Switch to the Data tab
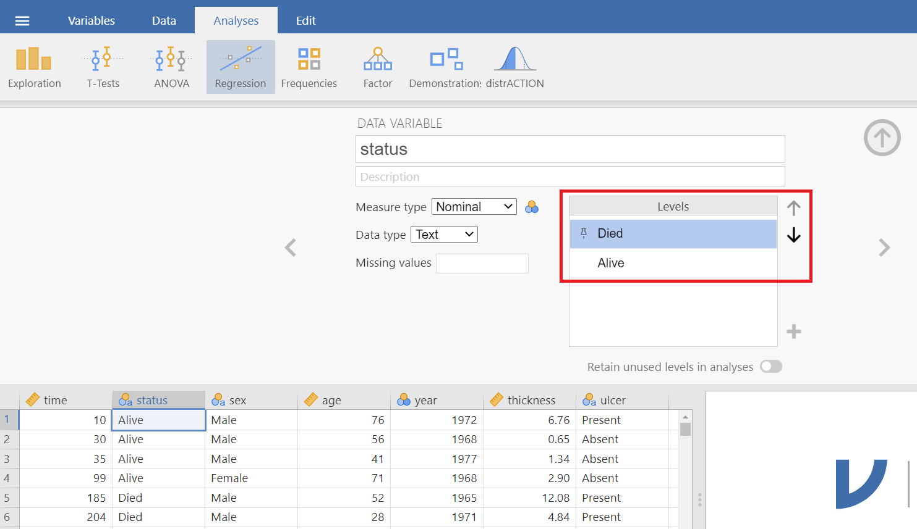 [x=164, y=21]
